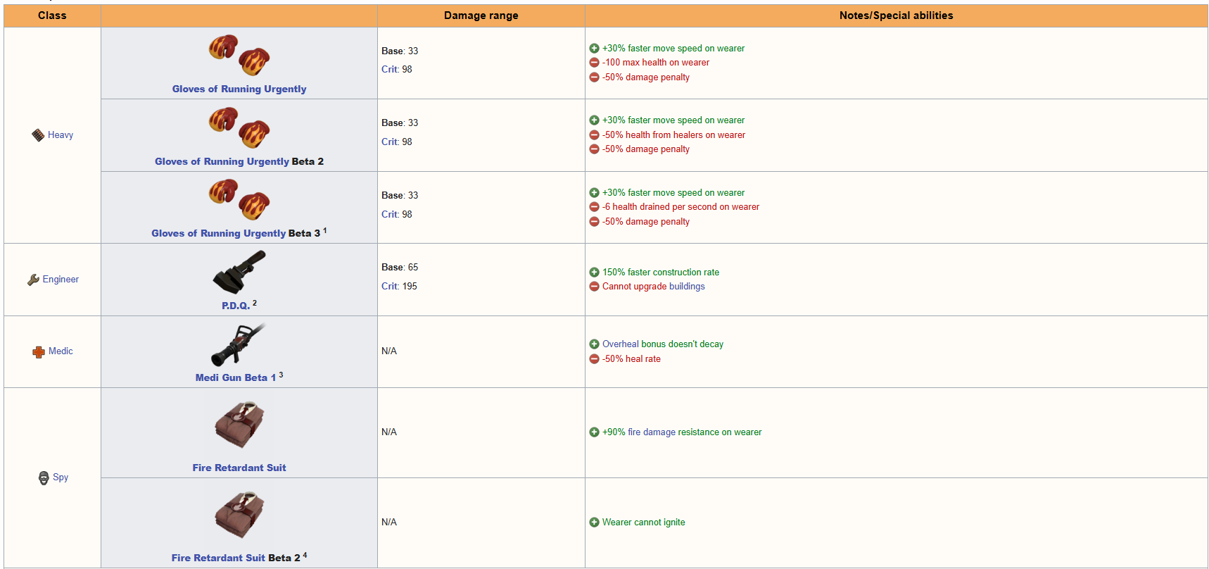1209x569 pixels.
Task: Open the P.D.Q. wrench item image
Action: click(x=239, y=273)
